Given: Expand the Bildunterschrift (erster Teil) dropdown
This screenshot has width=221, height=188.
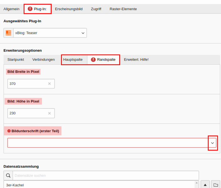Looking at the screenshot, I should point(213,143).
